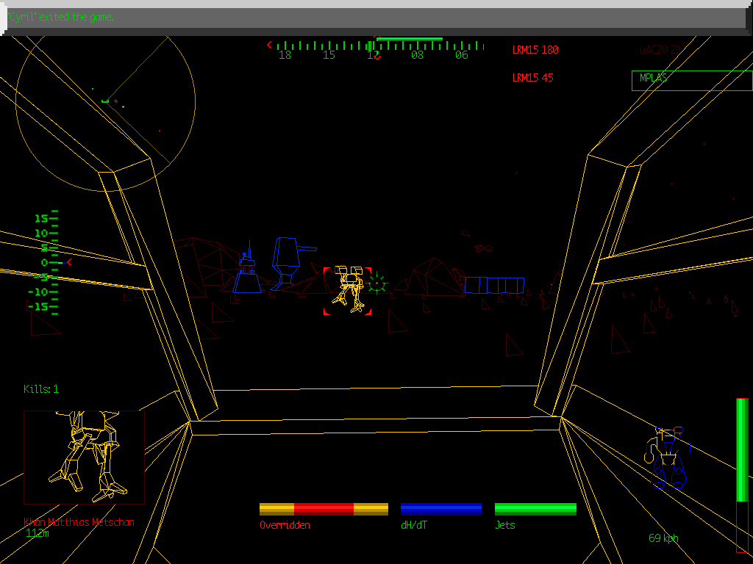
Task: Toggle the Jets status bar
Action: 535,507
